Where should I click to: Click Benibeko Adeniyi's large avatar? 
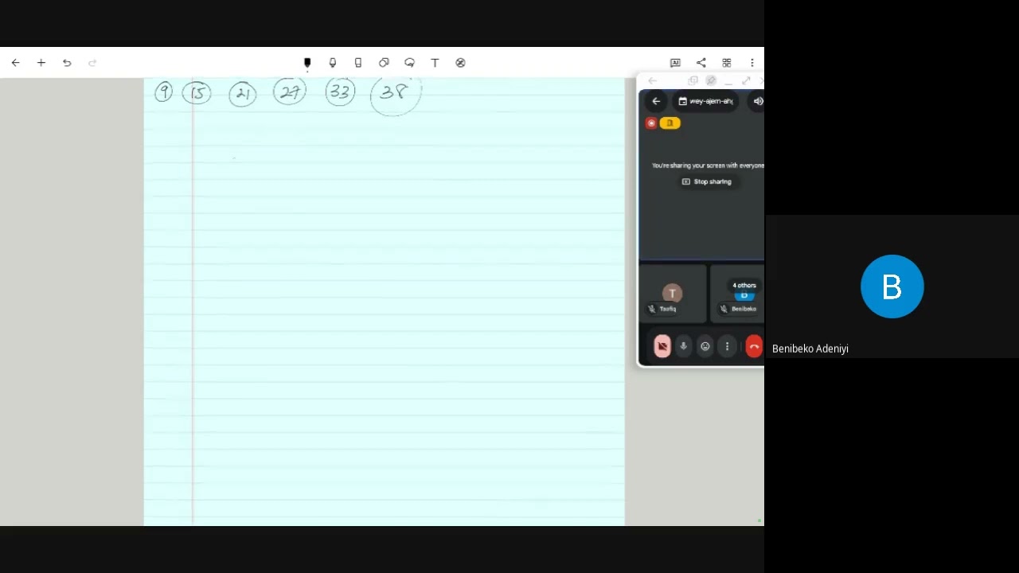pyautogui.click(x=892, y=286)
